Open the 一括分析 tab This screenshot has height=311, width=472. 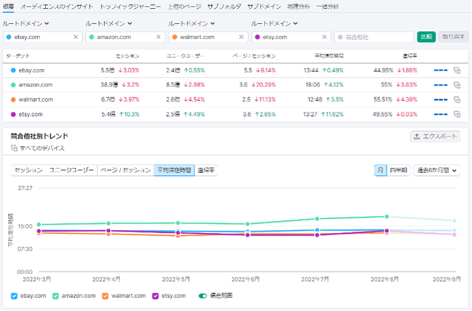click(327, 6)
